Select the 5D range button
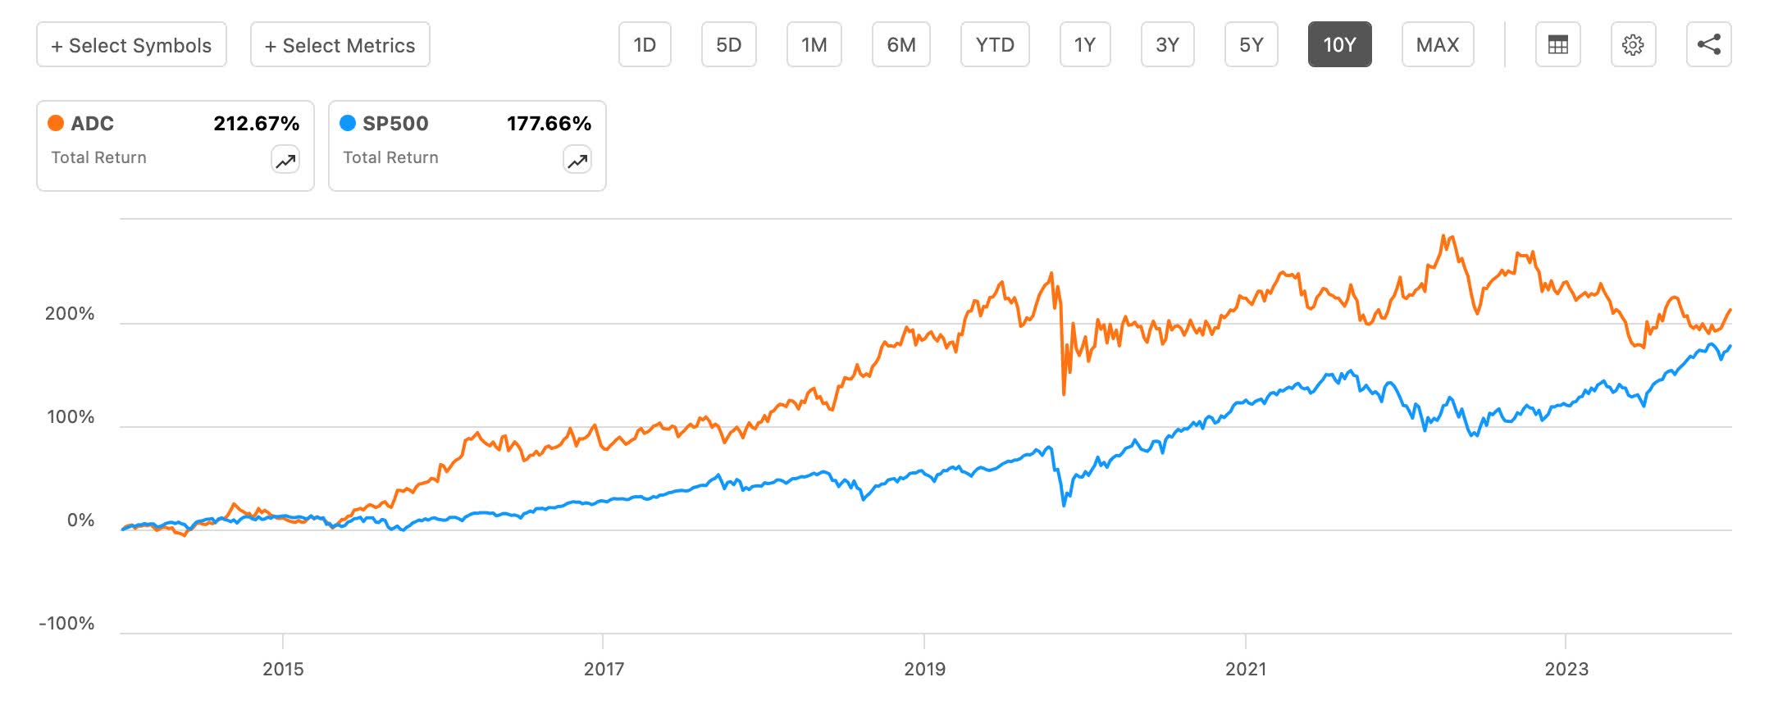This screenshot has height=718, width=1769. (728, 45)
